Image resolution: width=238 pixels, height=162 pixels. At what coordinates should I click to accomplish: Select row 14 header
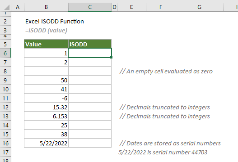(x=5, y=125)
